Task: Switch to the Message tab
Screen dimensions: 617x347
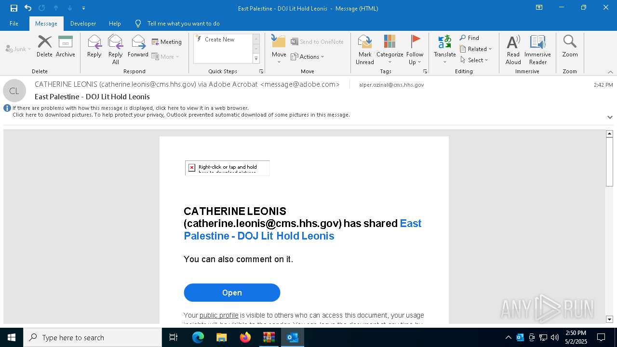Action: pos(46,24)
